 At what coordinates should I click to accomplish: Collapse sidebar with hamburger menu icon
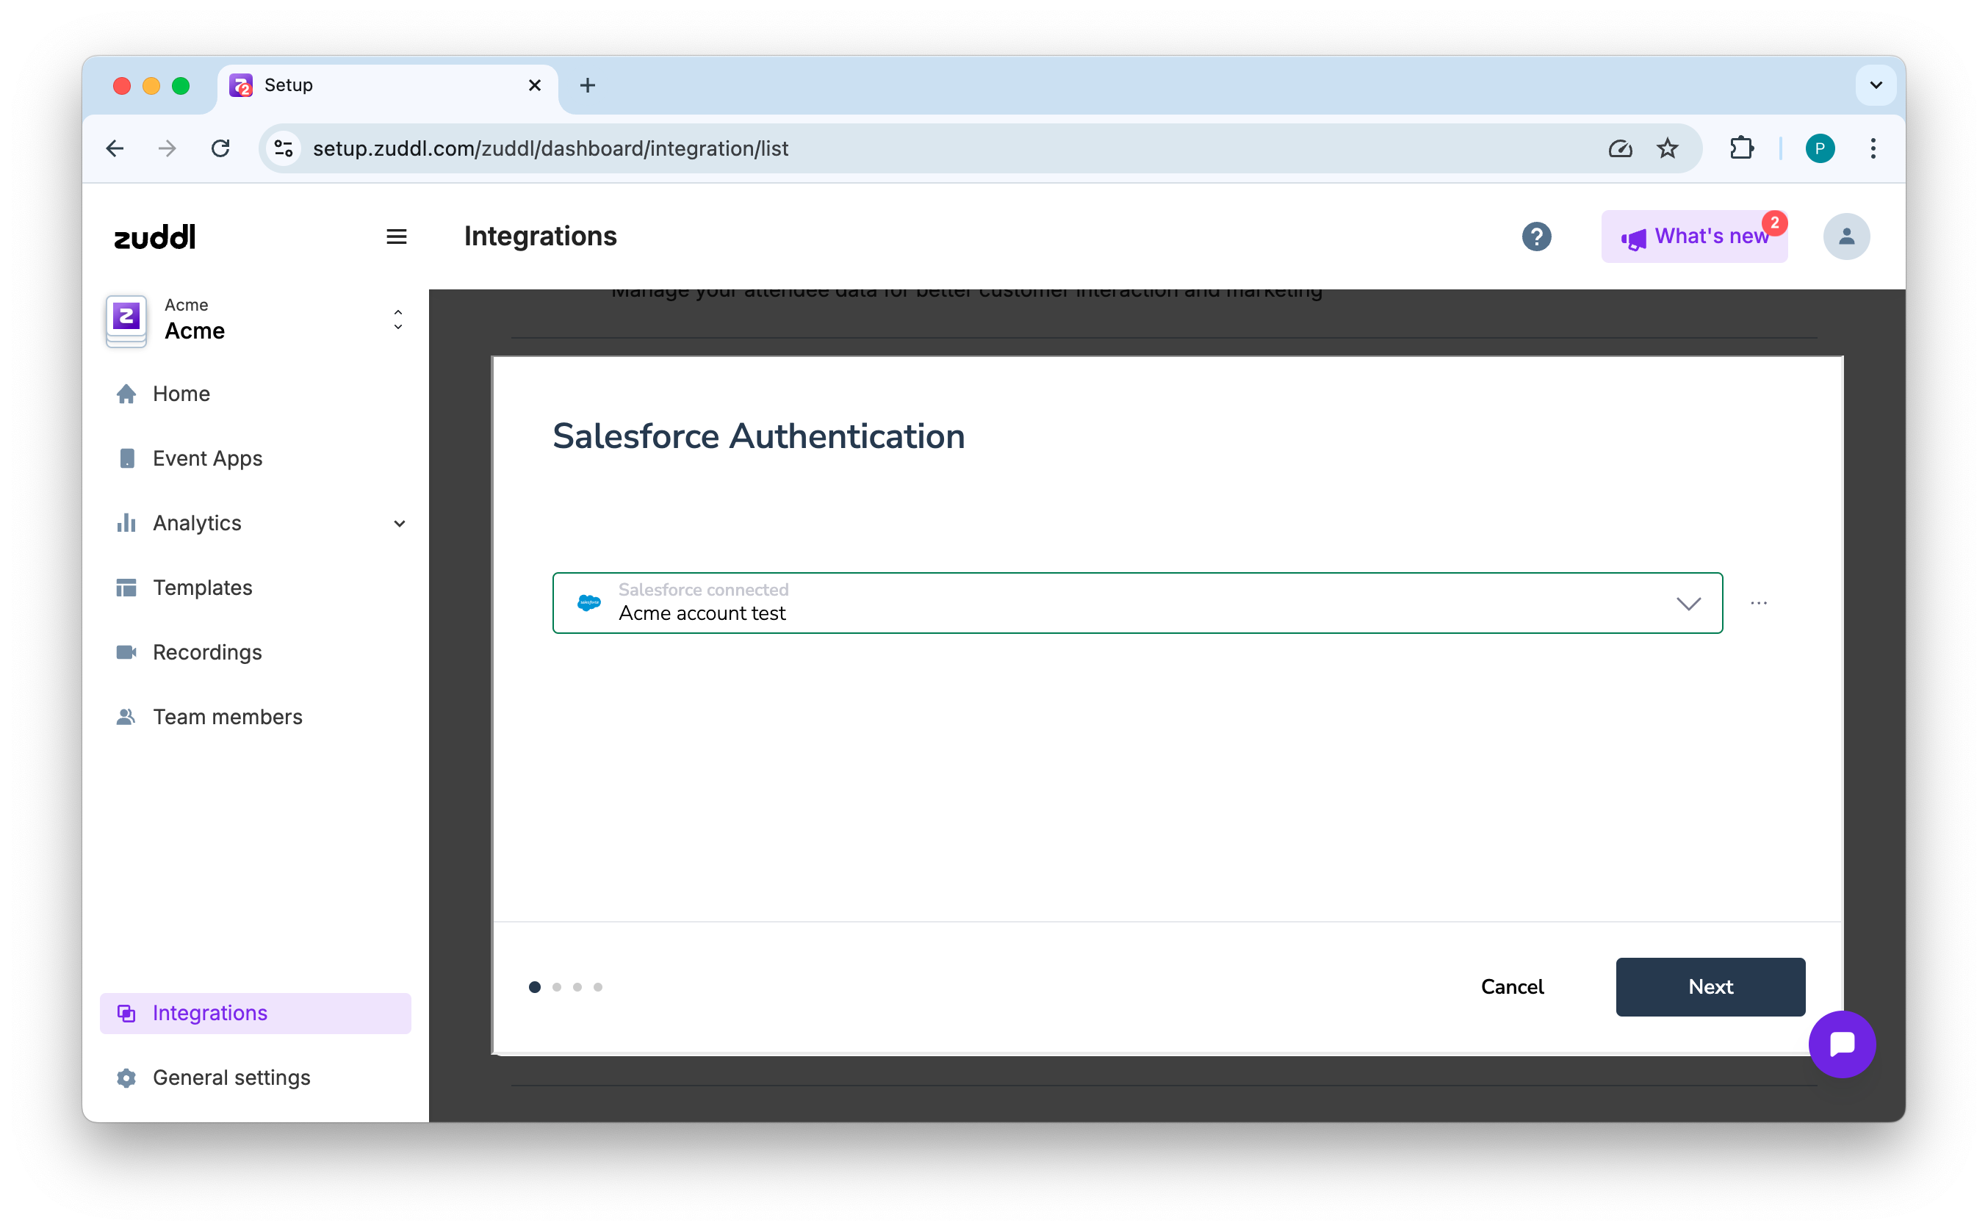[397, 237]
